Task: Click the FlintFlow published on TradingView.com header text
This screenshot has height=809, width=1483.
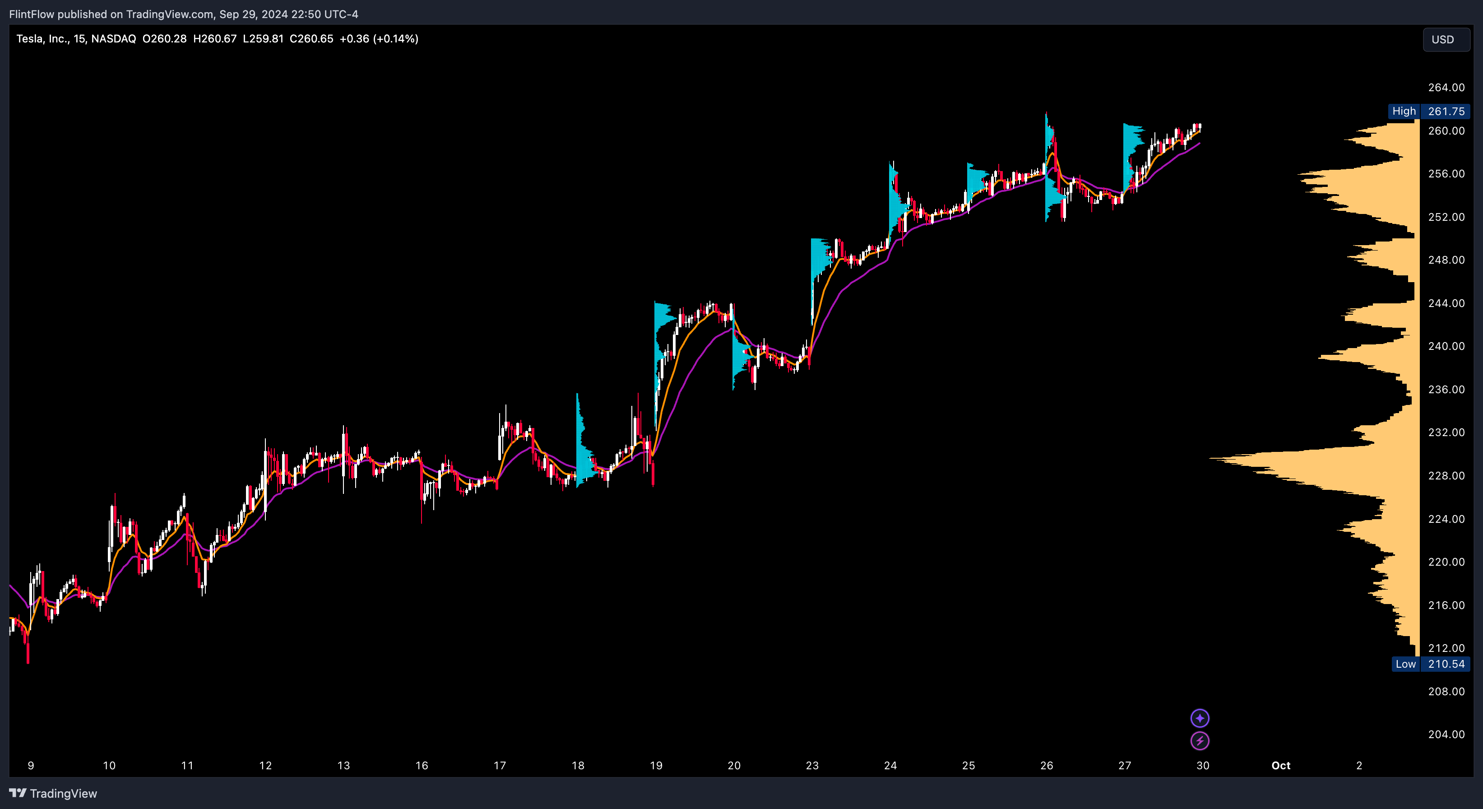Action: [x=184, y=14]
